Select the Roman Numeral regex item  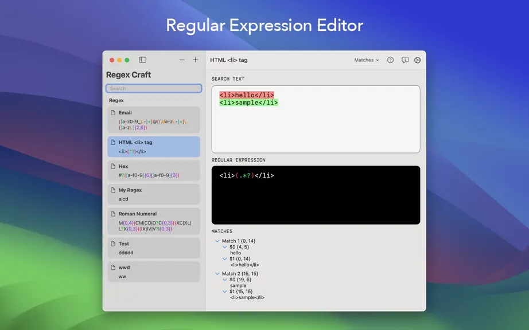point(154,221)
